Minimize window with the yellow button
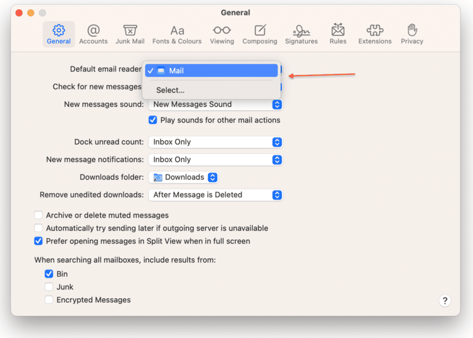Viewport: 473px width, 338px height. (30, 13)
